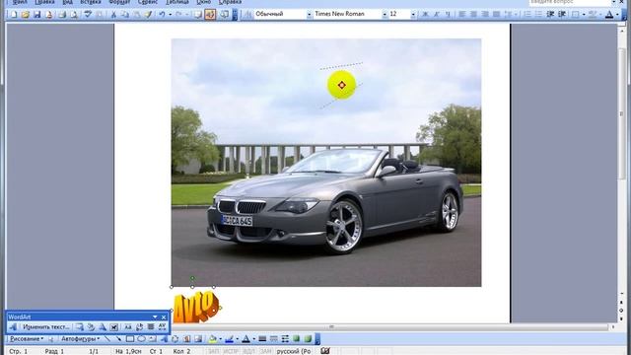The width and height of the screenshot is (631, 355).
Task: Select the Arrow drawing tool
Action: [x=118, y=339]
